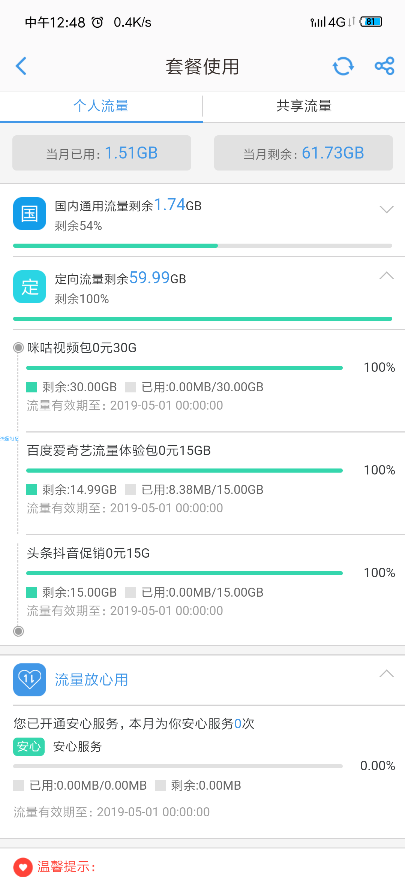Tap the heart 流量放心用 icon

tap(30, 680)
